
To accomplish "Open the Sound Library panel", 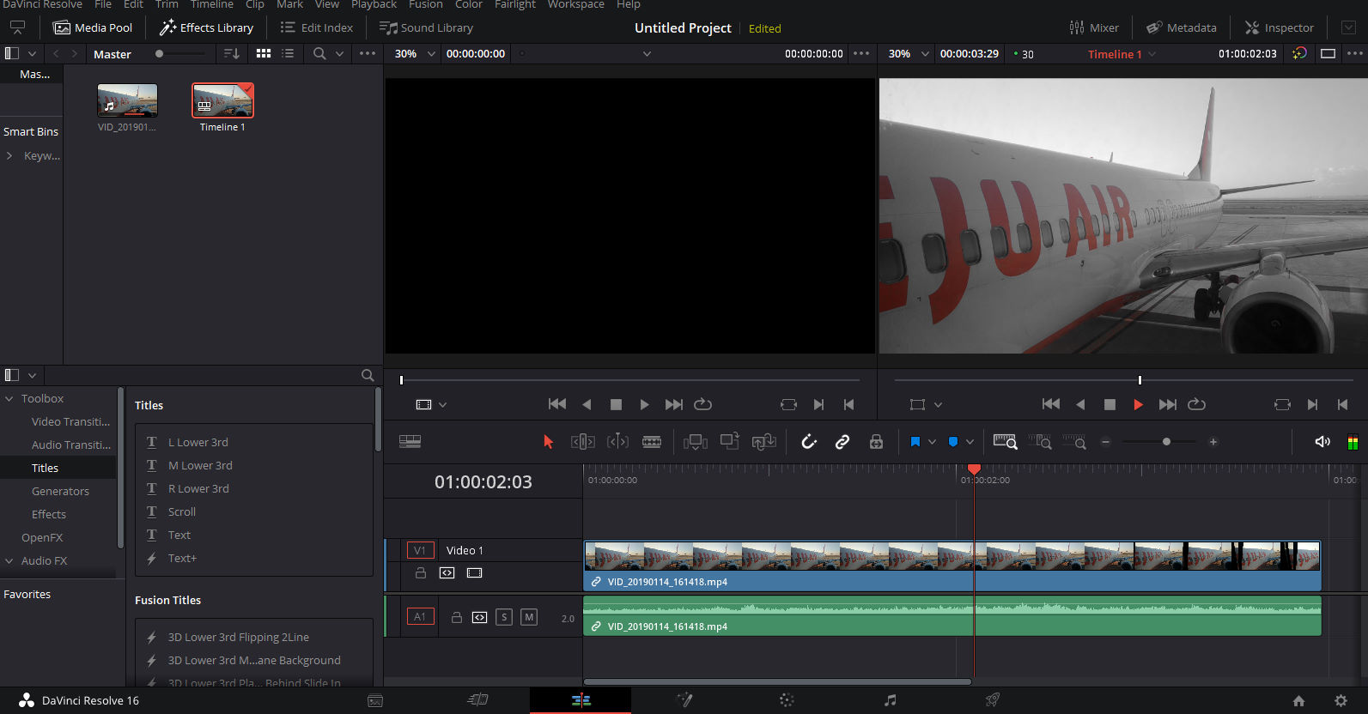I will click(426, 27).
